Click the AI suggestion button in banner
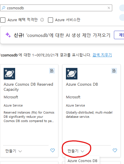Image resolution: width=124 pixels, height=164 pixels. pos(119,35)
